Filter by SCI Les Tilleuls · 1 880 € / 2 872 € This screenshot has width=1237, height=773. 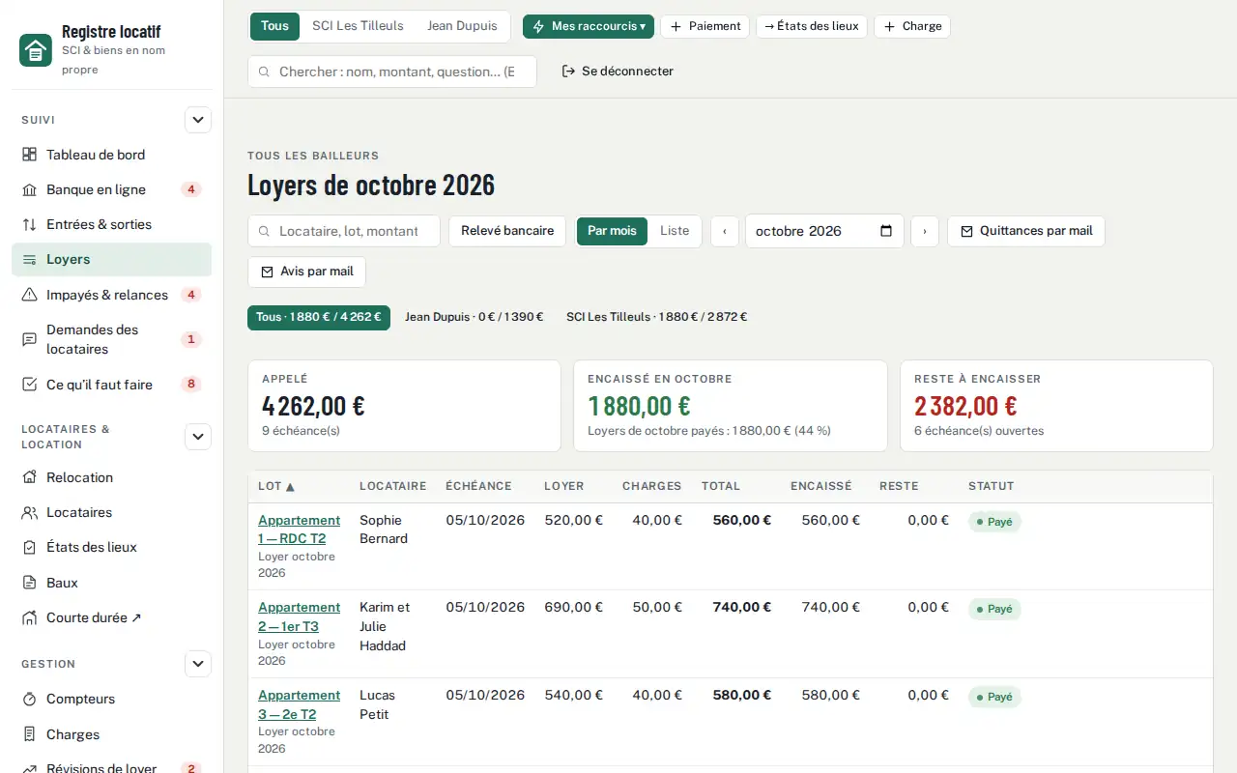(x=657, y=317)
